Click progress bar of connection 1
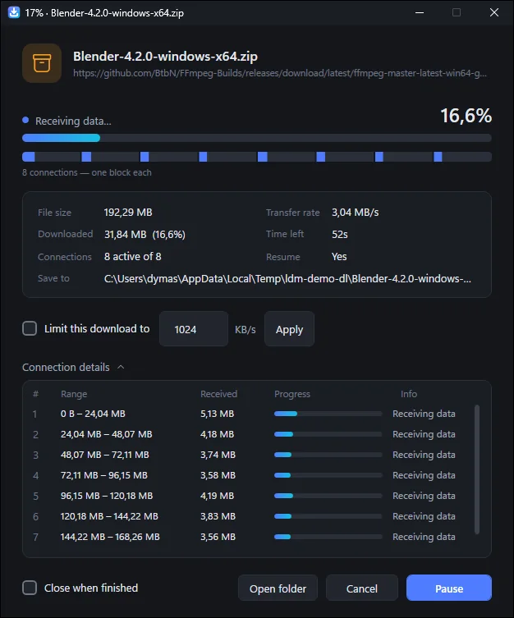Viewport: 514px width, 618px height. (x=328, y=414)
